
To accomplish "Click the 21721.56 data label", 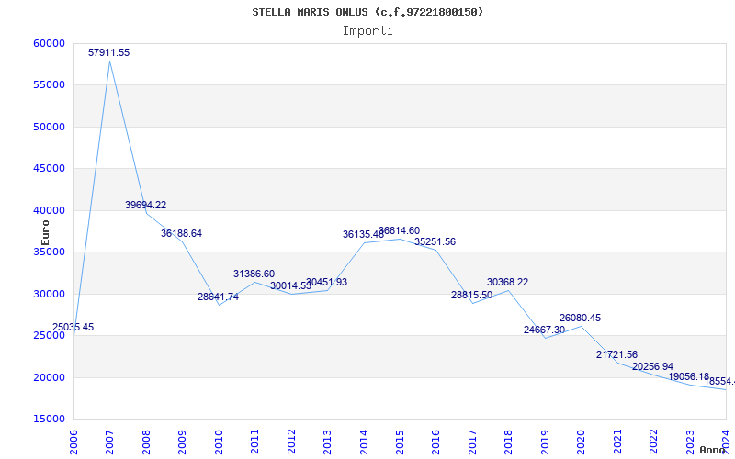I will click(616, 355).
